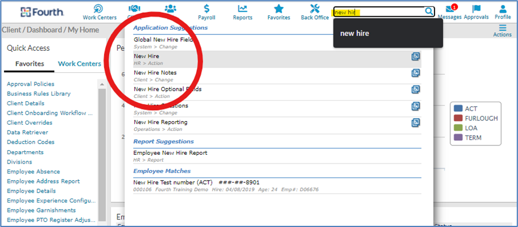Open Employee Experience Configuration link
518x227 pixels.
pyautogui.click(x=51, y=201)
